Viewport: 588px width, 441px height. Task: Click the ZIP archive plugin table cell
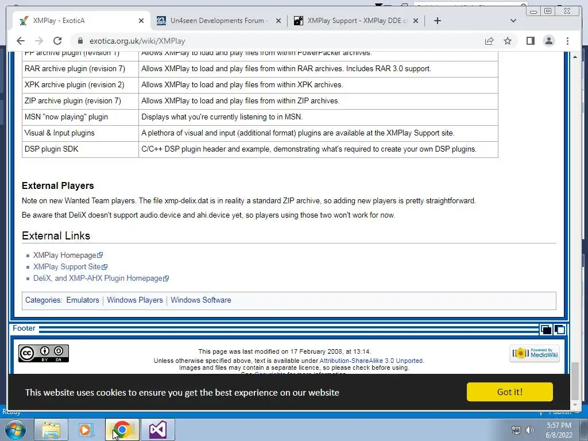click(x=80, y=101)
